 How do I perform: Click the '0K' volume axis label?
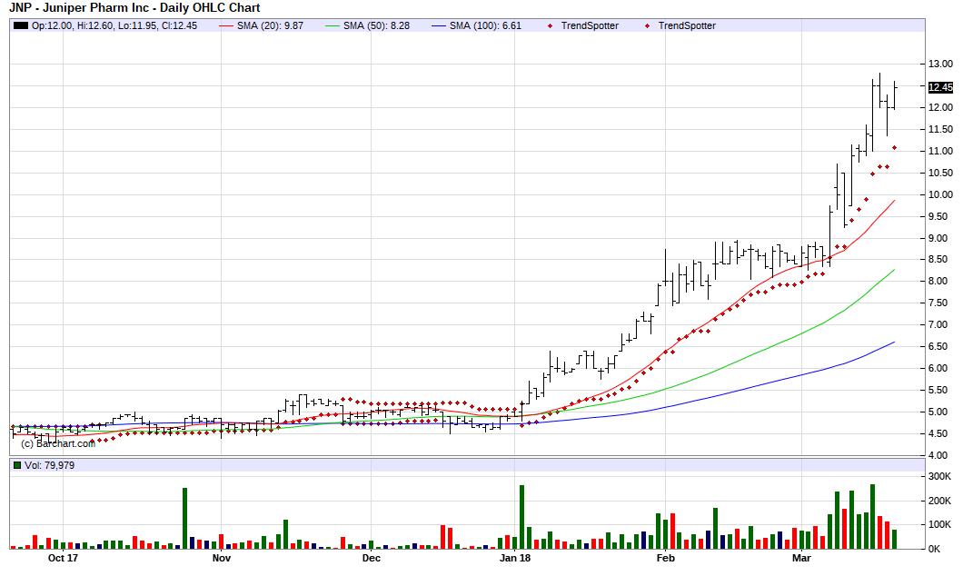(x=934, y=549)
